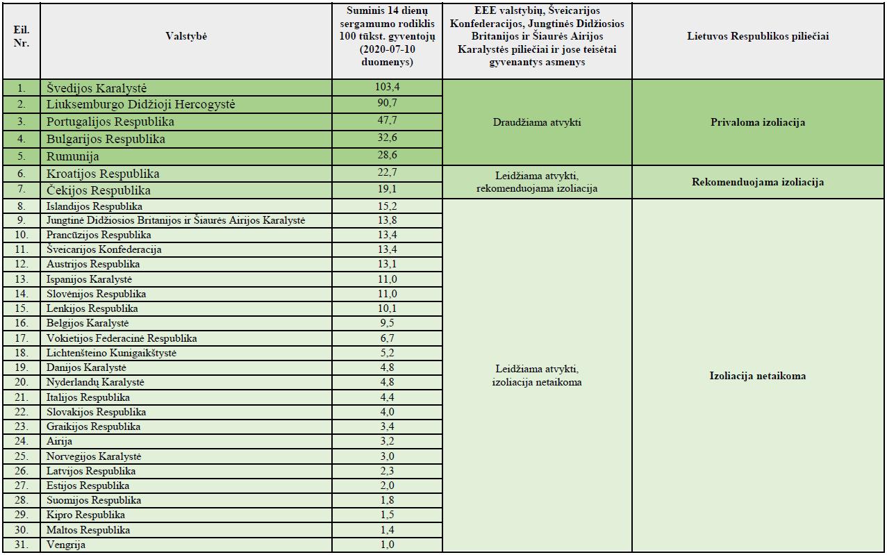This screenshot has height=555, width=887.
Task: Click the Vengrija country cell
Action: point(186,545)
